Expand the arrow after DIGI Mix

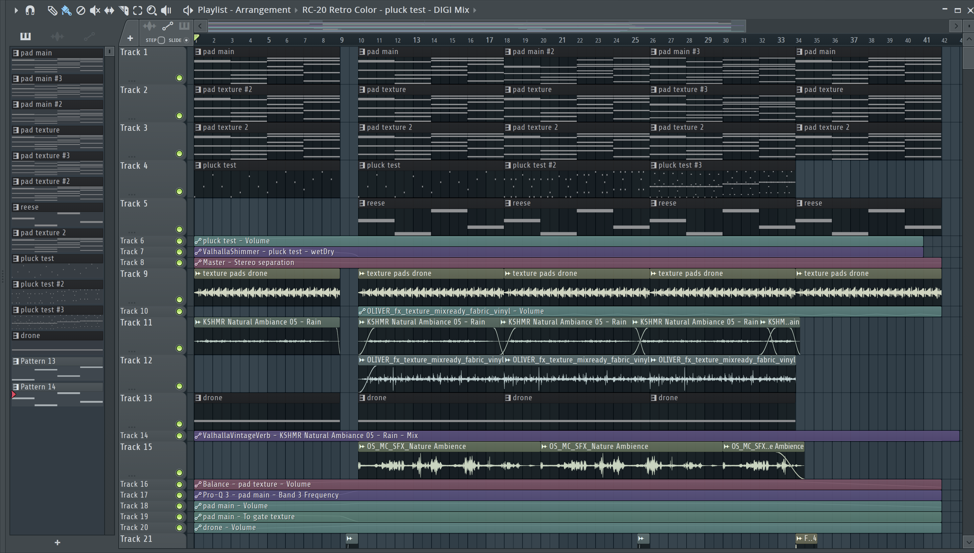pos(475,10)
